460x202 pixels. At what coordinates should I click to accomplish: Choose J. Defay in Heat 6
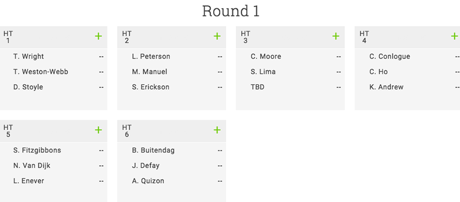[x=146, y=166]
